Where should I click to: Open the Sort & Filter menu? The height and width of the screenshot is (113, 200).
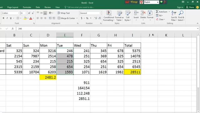point(174,16)
